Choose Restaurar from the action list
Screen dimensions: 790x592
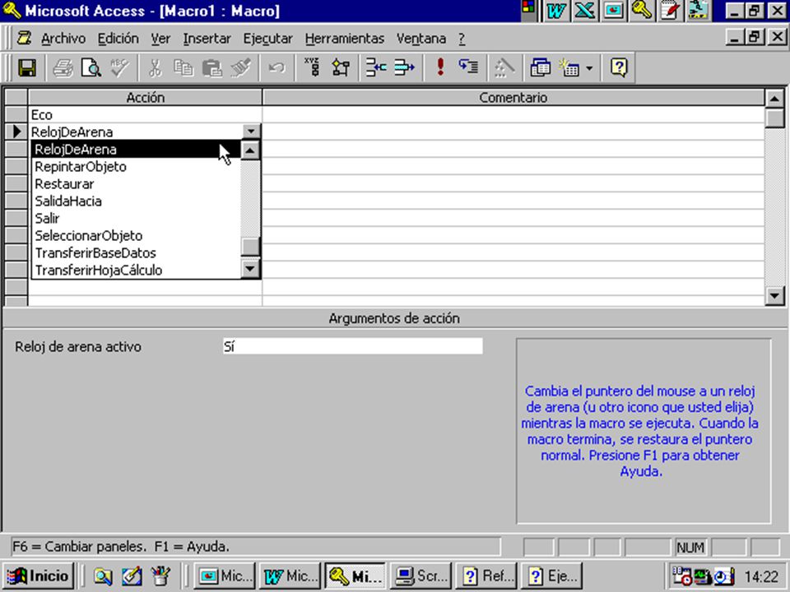136,183
